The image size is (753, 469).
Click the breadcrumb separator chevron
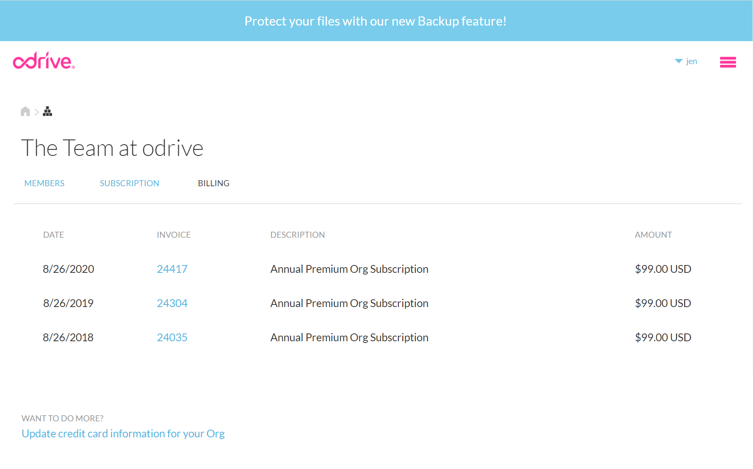(36, 112)
